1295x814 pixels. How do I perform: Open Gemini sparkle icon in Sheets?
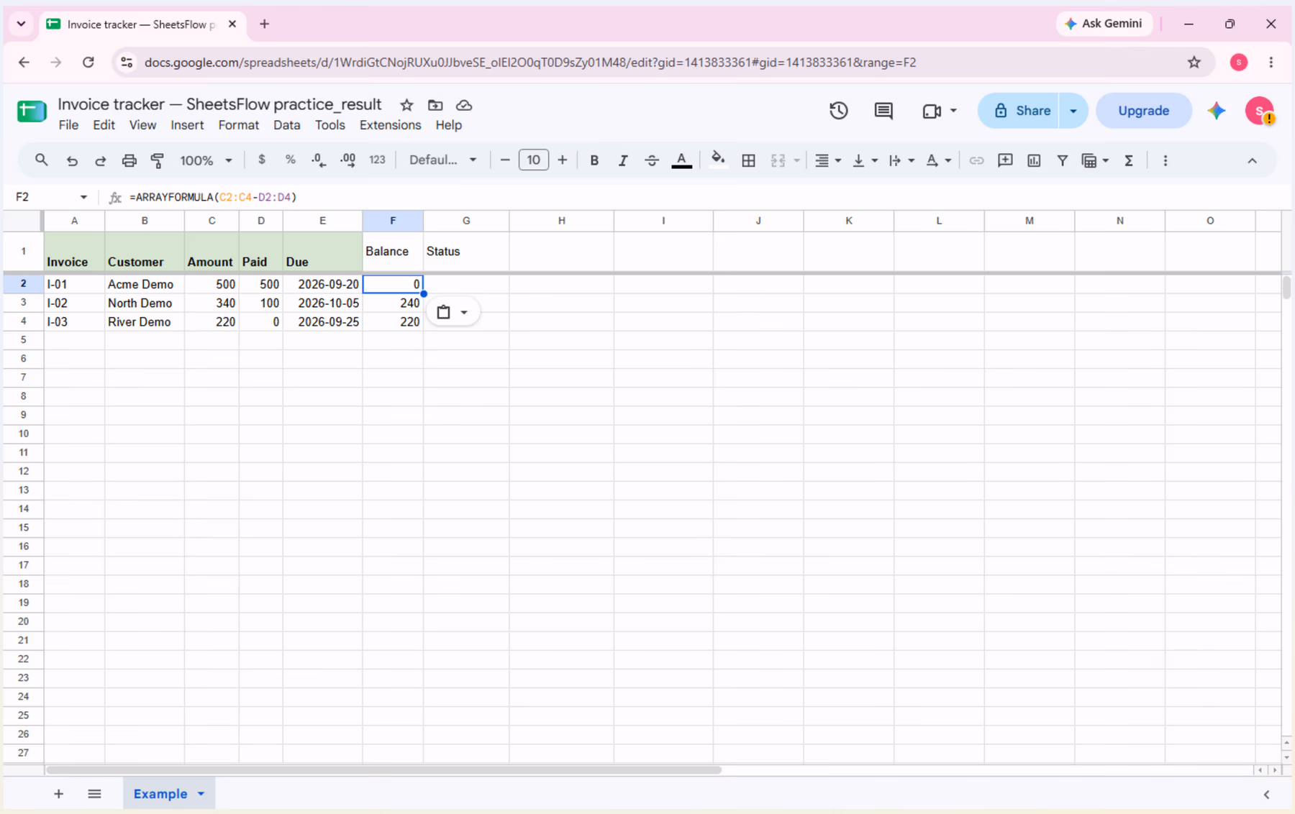coord(1217,111)
